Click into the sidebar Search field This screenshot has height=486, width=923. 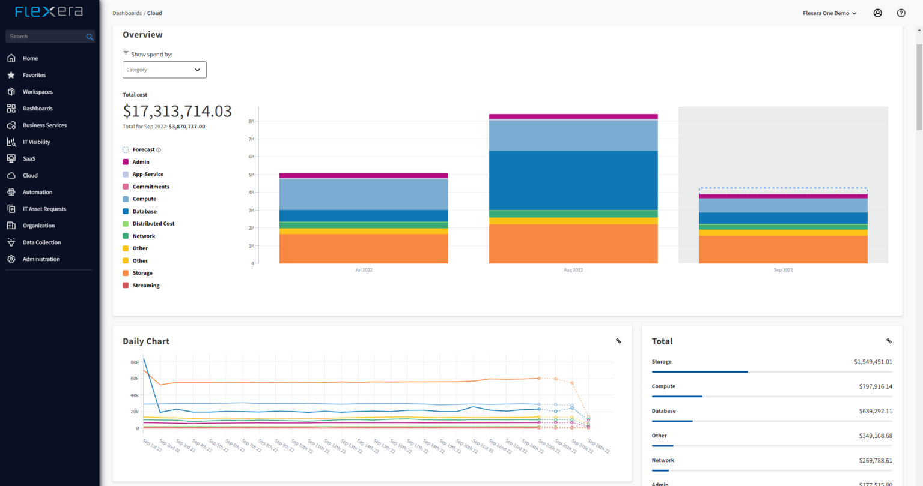click(45, 37)
